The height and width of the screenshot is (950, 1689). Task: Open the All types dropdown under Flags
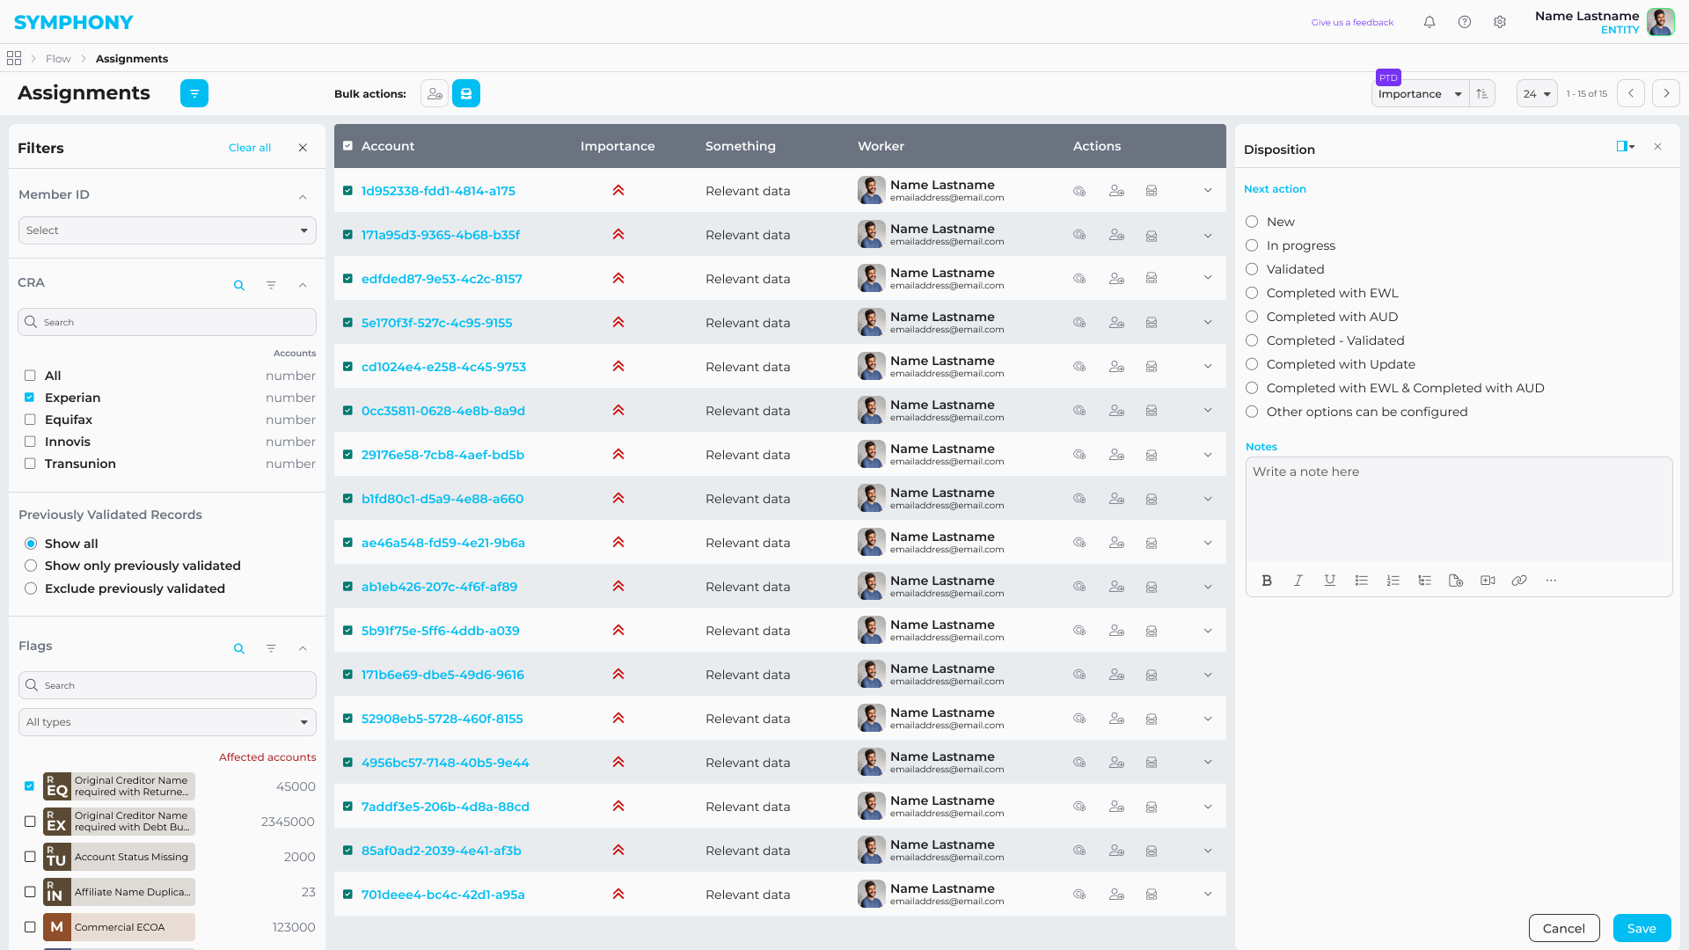tap(167, 722)
